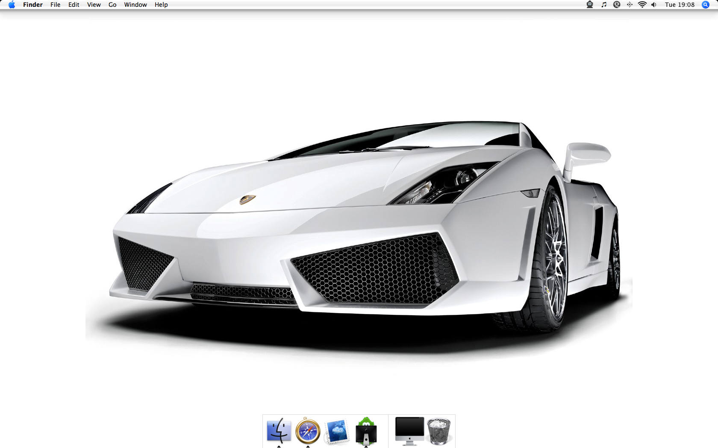
Task: Click the furry creature menu bar icon
Action: click(590, 5)
